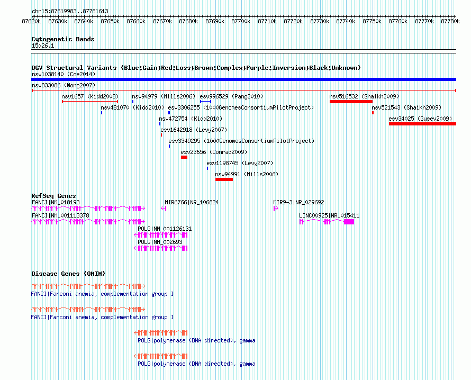Select FANCI|NM_018193 gene glyph
Screen dimensions: 471x380
88,208
